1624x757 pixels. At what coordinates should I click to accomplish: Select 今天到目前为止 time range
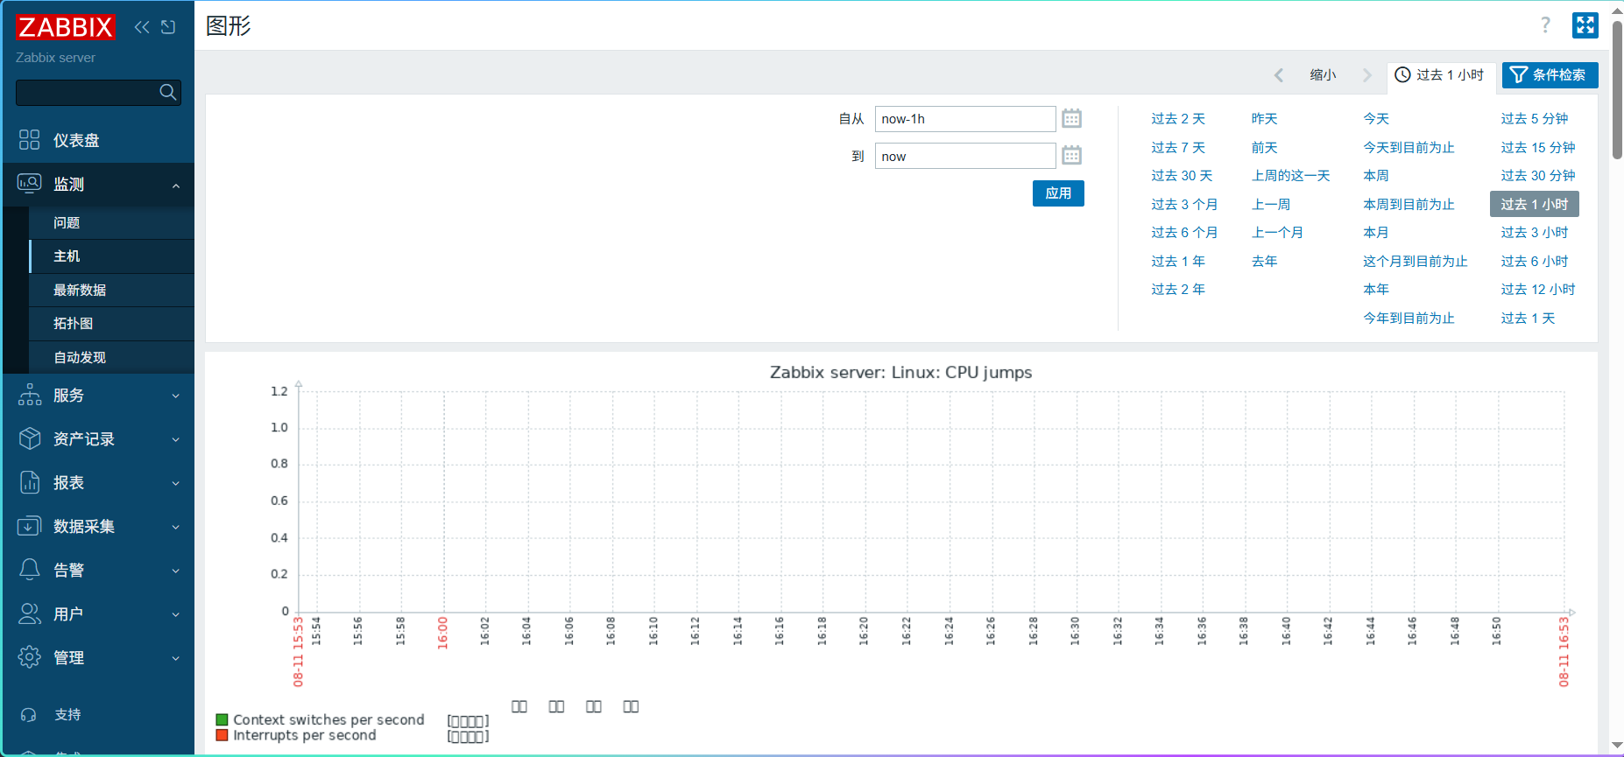[x=1409, y=148]
